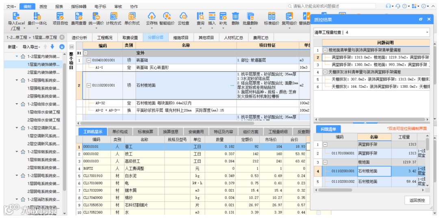Click the search box for 功能名称或问题描述
The image size is (439, 218).
click(x=331, y=6)
